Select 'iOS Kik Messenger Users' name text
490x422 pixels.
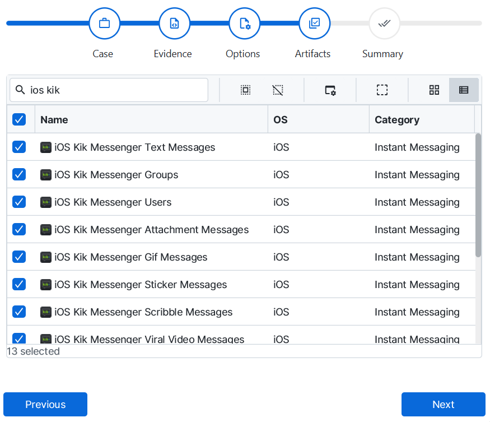pyautogui.click(x=113, y=202)
